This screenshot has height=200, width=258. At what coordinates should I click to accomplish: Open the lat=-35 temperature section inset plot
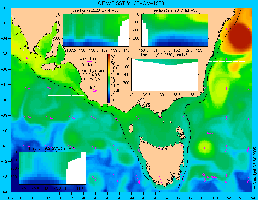(x=175, y=30)
